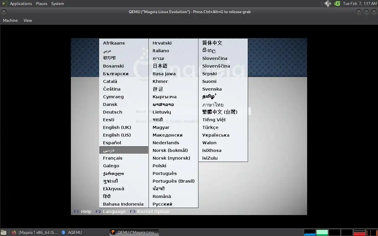378x236 pixels.
Task: Open the System menu
Action: 58,4
